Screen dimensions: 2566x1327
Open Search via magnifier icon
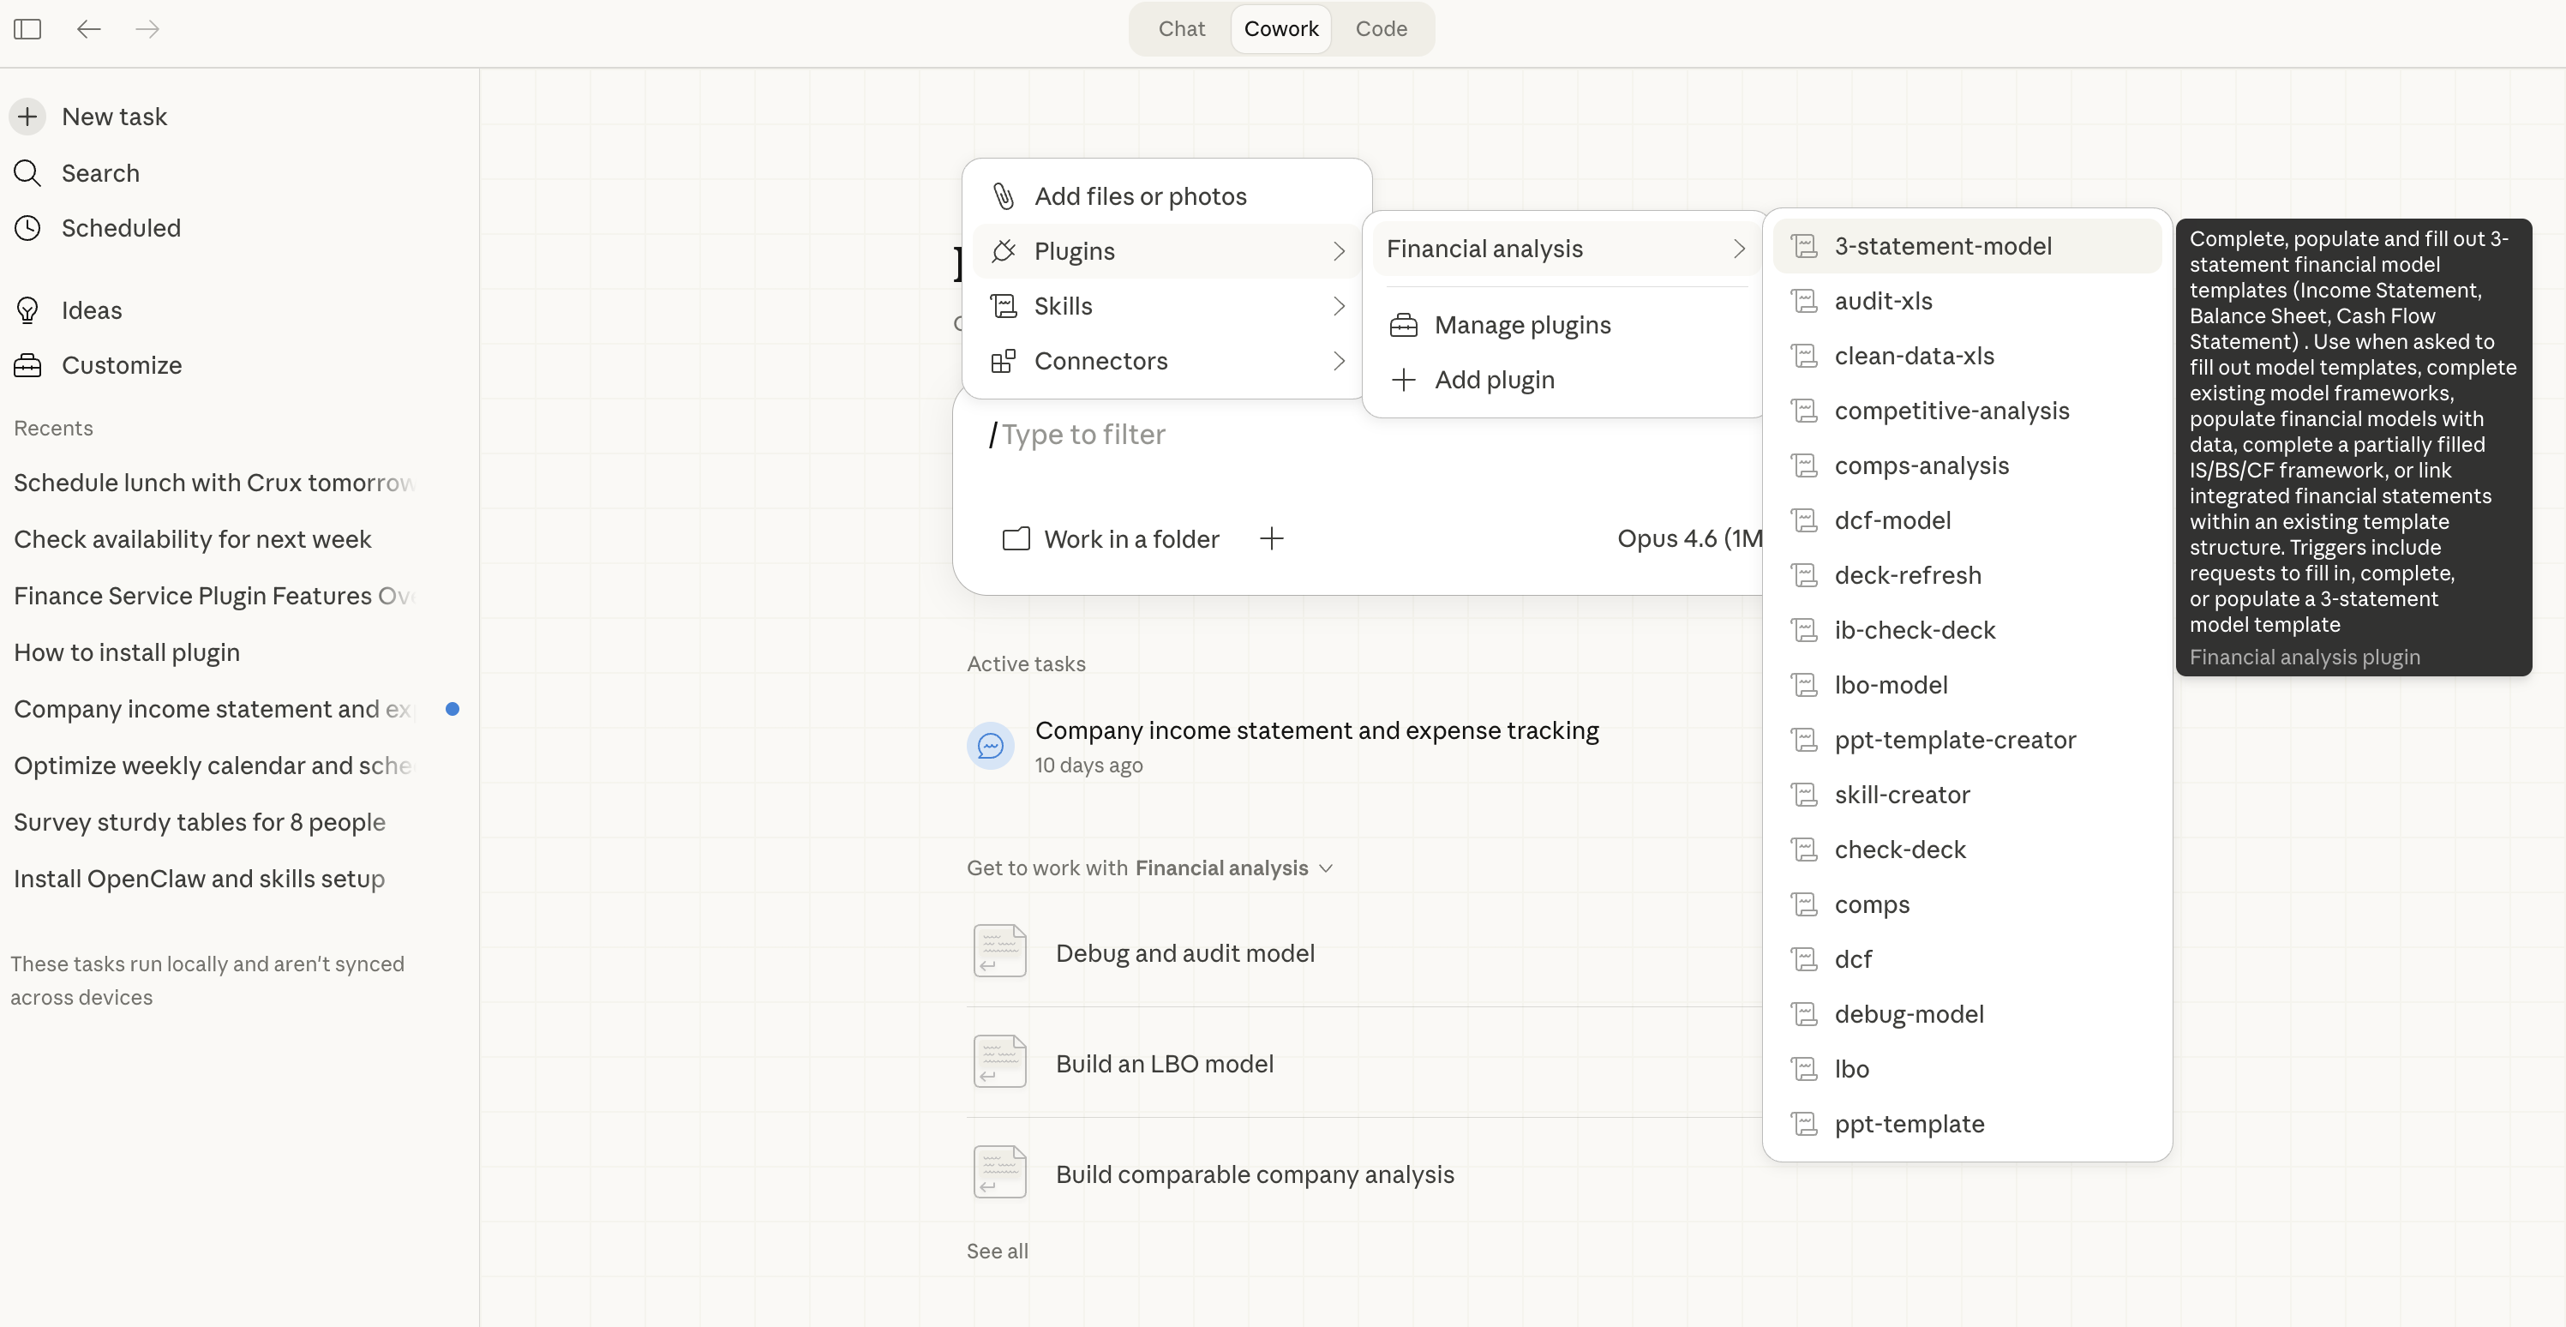28,173
